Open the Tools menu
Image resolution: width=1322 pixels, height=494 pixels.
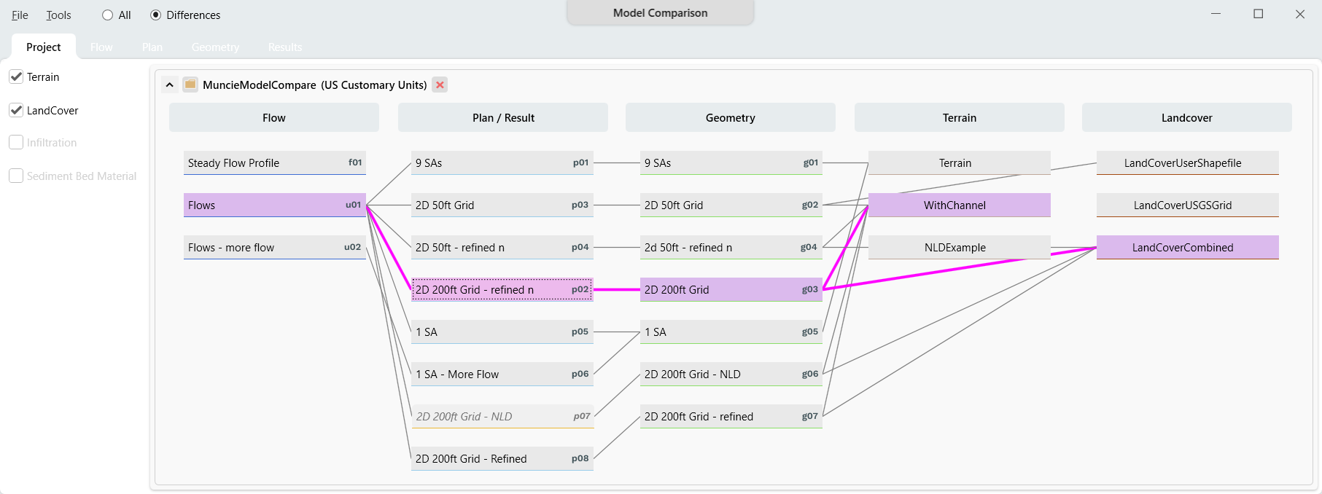[x=58, y=15]
